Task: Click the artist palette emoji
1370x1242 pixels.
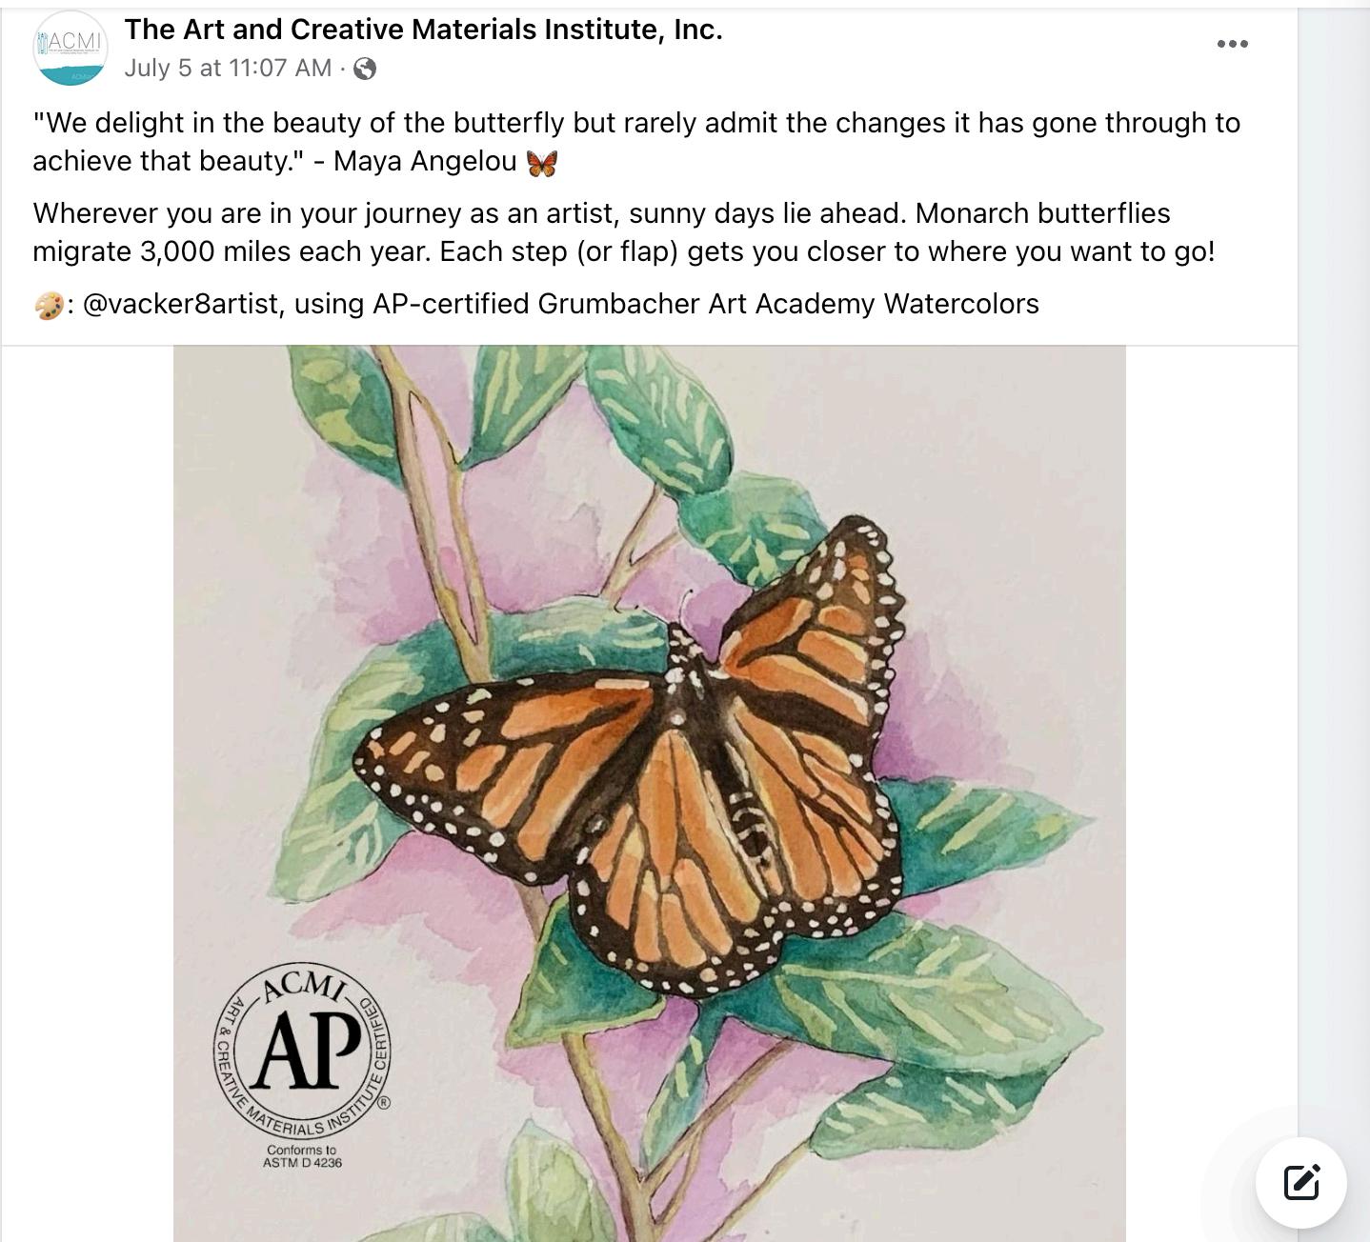Action: 50,306
